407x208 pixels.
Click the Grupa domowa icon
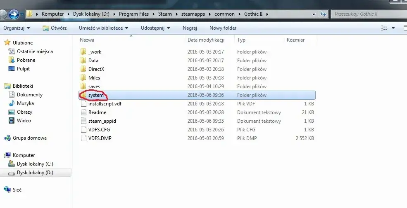[x=7, y=138]
